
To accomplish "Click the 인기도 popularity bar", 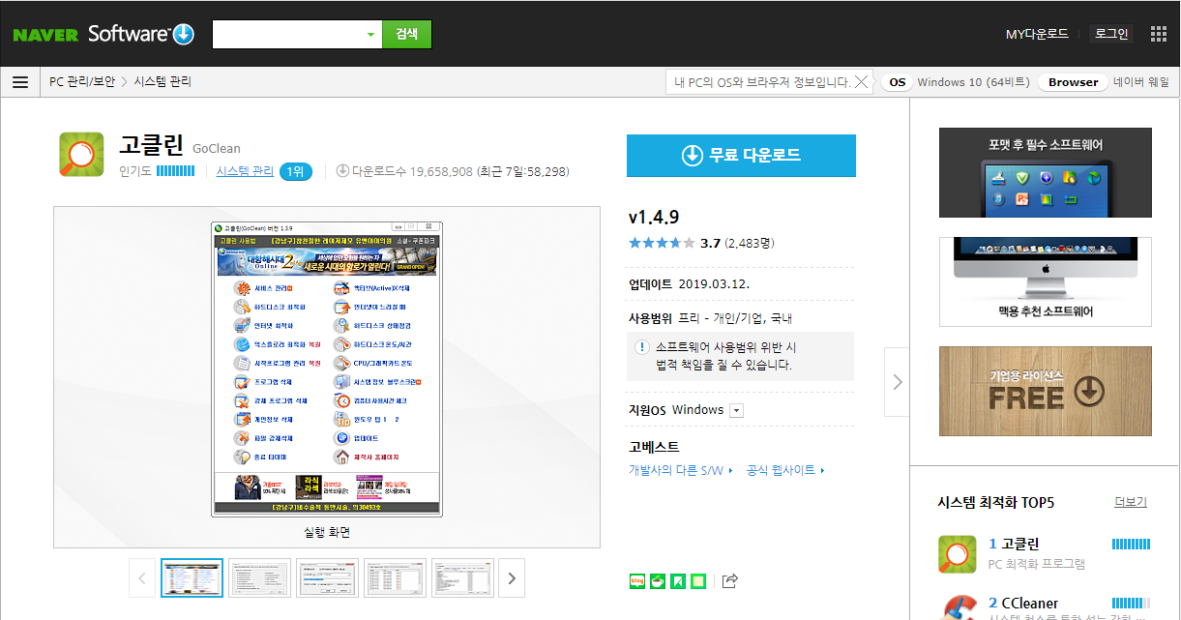I will 175,171.
